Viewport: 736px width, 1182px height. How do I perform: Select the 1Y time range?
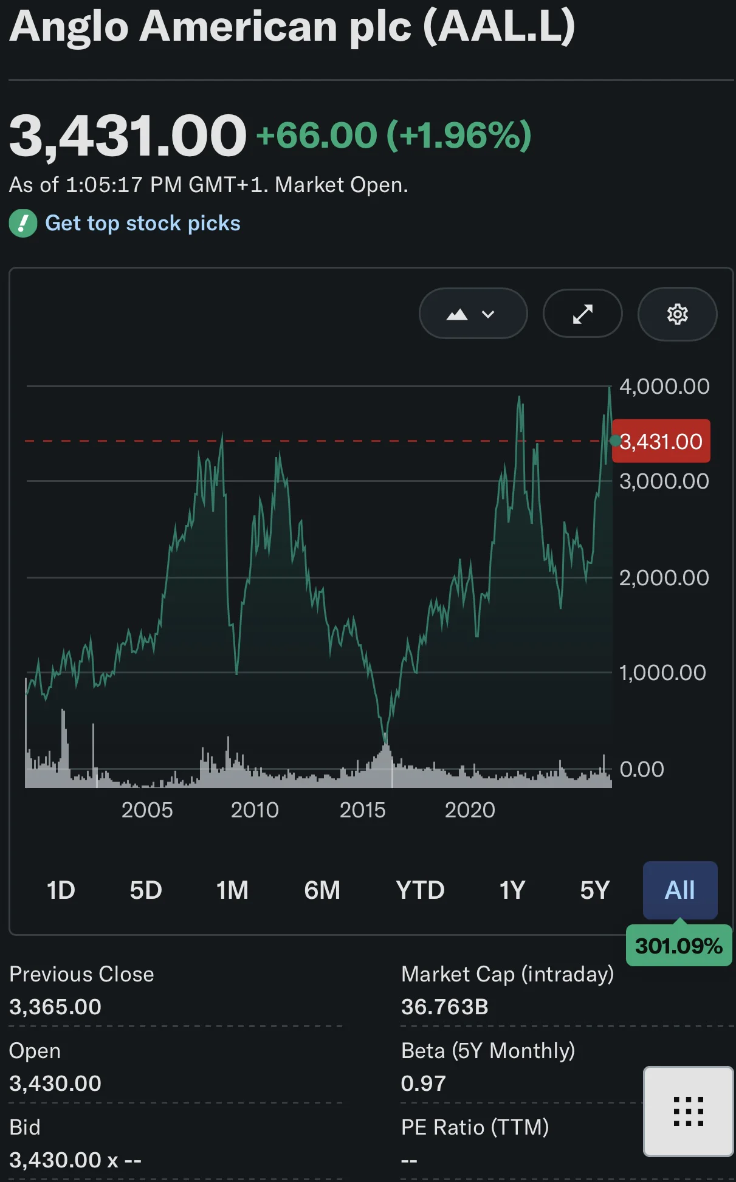(512, 890)
